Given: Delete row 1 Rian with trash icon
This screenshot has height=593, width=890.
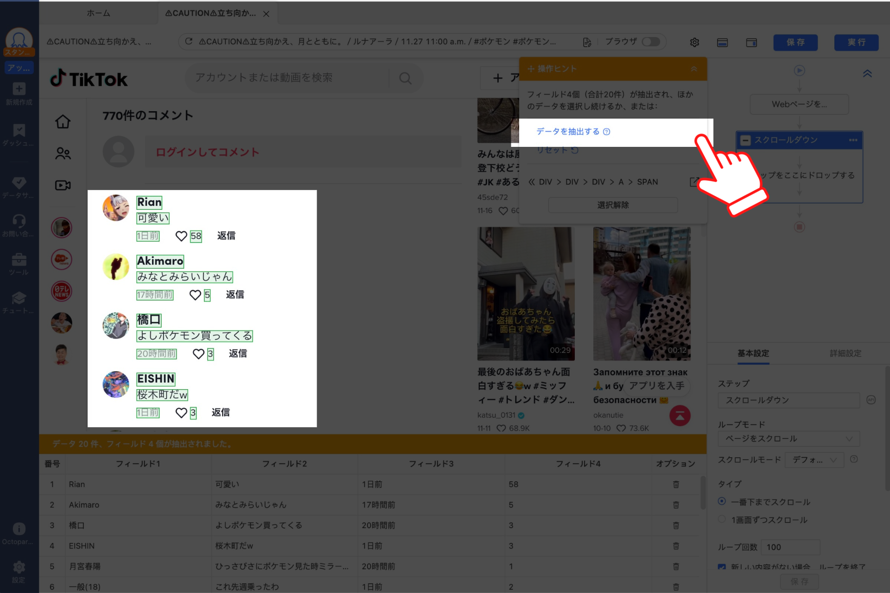Looking at the screenshot, I should tap(676, 485).
